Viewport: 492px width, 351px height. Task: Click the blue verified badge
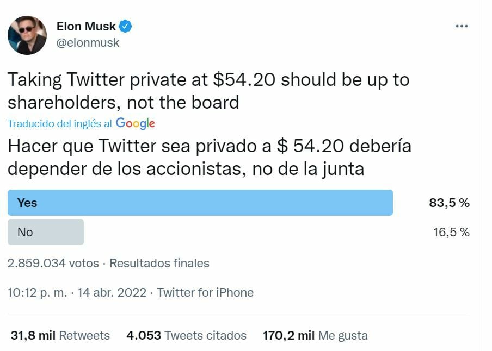click(126, 26)
